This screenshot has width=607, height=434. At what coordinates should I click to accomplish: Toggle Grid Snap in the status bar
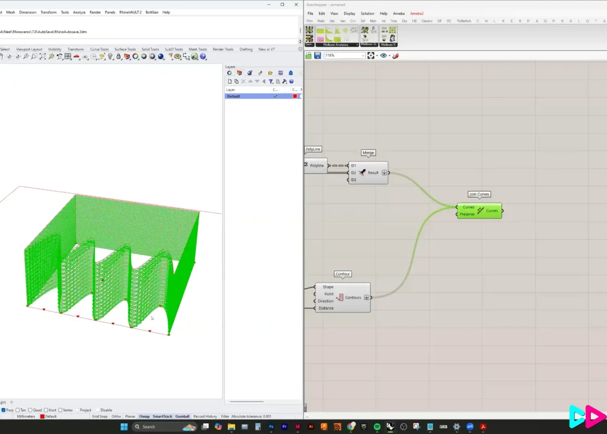(99, 417)
